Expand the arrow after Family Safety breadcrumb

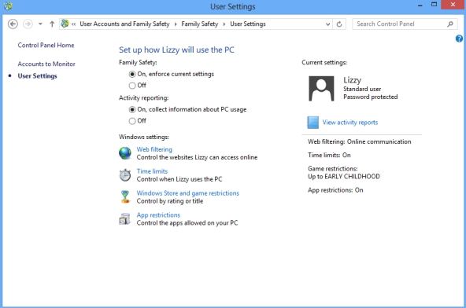click(224, 24)
